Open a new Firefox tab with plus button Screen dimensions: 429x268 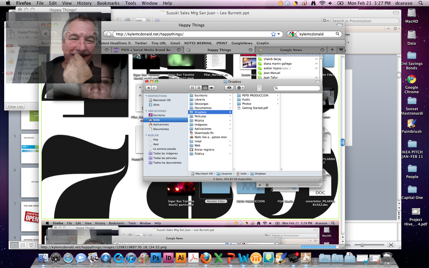click(332, 50)
